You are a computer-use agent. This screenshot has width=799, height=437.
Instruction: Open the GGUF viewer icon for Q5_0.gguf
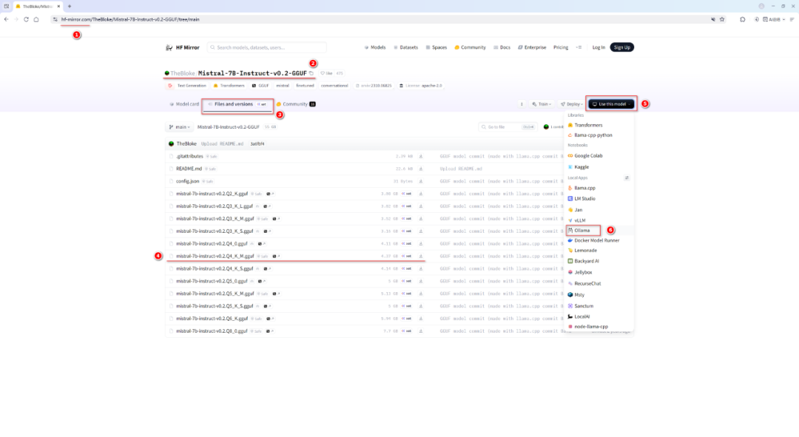261,281
